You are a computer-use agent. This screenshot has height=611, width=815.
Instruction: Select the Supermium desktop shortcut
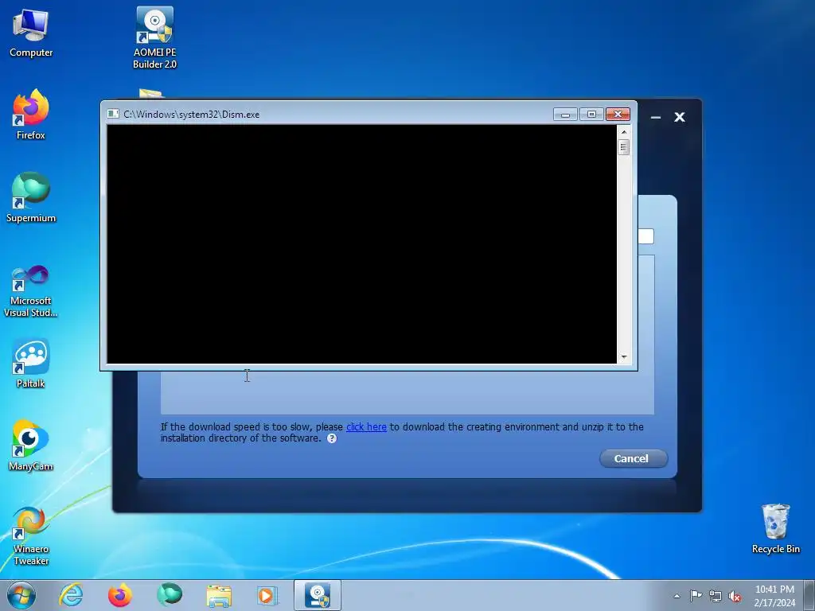coord(31,197)
